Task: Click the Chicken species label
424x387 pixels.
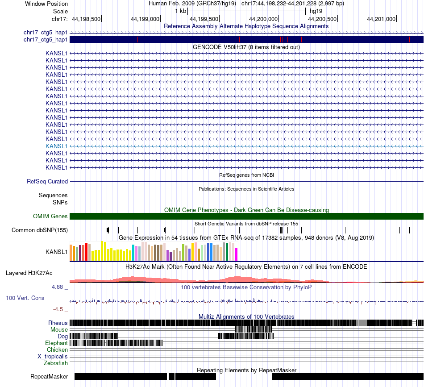Action: click(x=57, y=350)
